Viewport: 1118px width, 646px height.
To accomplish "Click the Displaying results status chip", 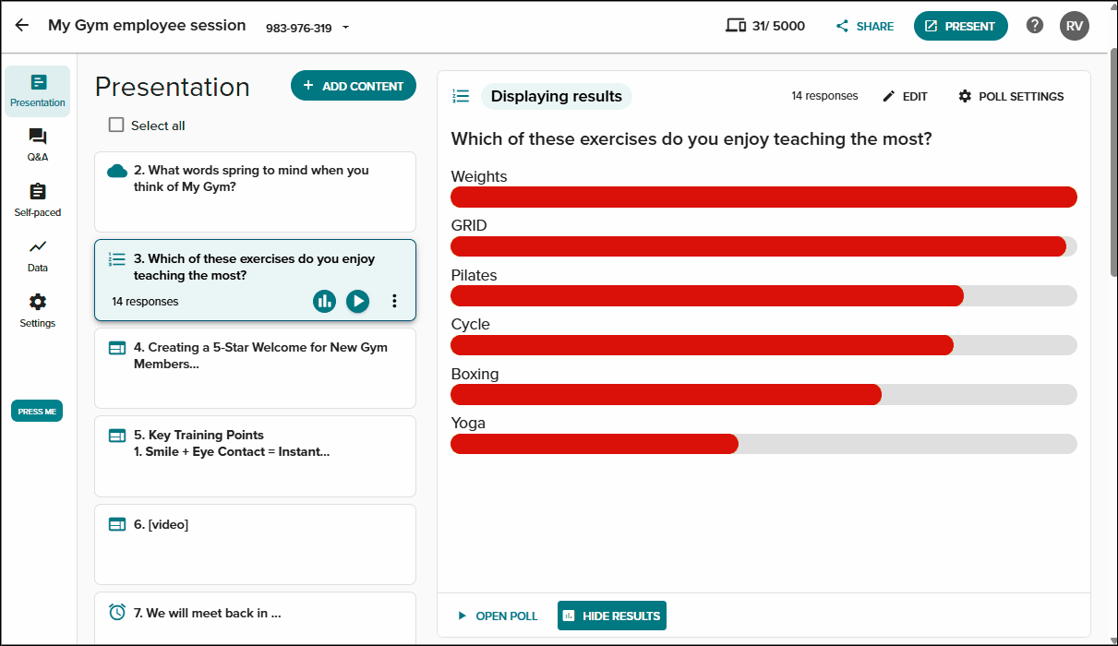I will pos(557,96).
